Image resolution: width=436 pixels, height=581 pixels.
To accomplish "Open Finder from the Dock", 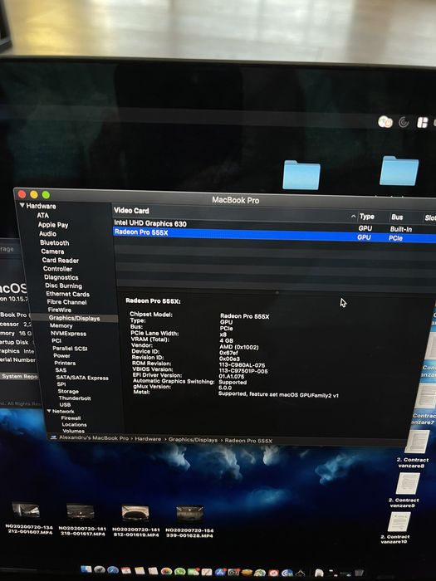I will point(86,569).
